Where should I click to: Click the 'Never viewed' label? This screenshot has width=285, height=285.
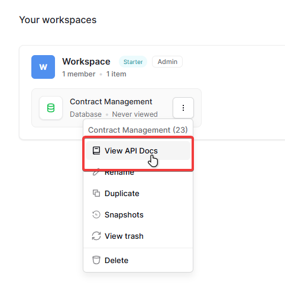[x=135, y=114]
